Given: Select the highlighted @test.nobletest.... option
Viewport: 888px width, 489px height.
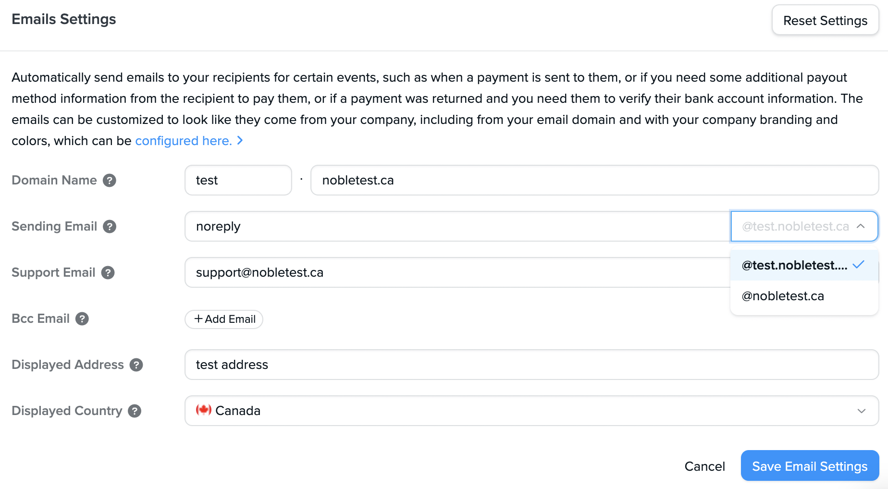Looking at the screenshot, I should 793,265.
